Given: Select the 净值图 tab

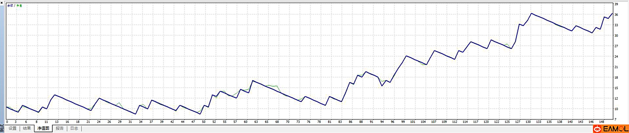Looking at the screenshot, I should click(x=43, y=128).
